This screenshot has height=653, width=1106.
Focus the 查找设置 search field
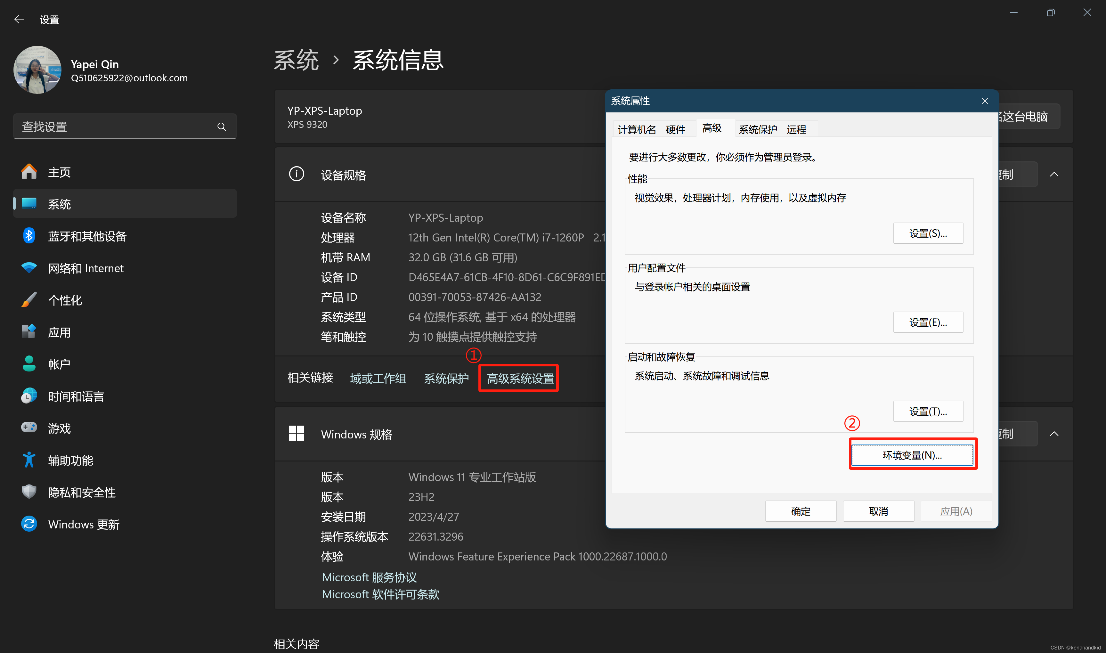(125, 127)
